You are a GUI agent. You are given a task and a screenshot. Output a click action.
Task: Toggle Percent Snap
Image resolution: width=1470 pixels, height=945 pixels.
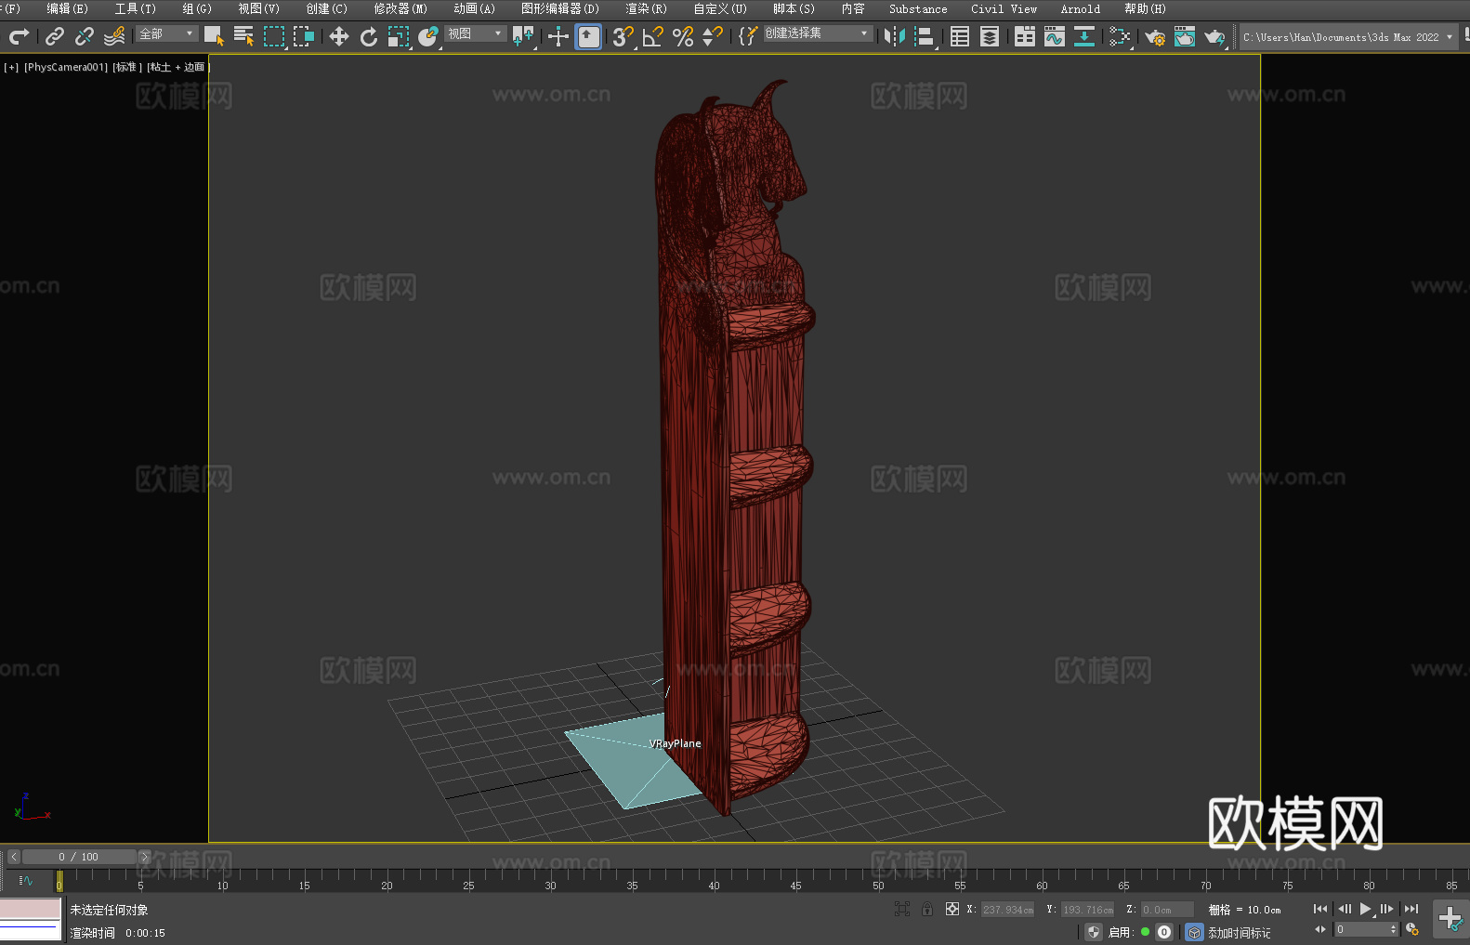point(683,36)
